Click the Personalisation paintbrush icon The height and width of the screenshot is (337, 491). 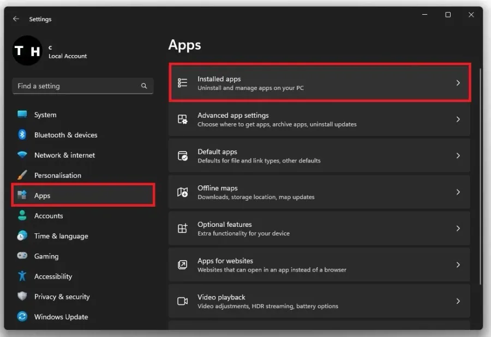coord(22,175)
